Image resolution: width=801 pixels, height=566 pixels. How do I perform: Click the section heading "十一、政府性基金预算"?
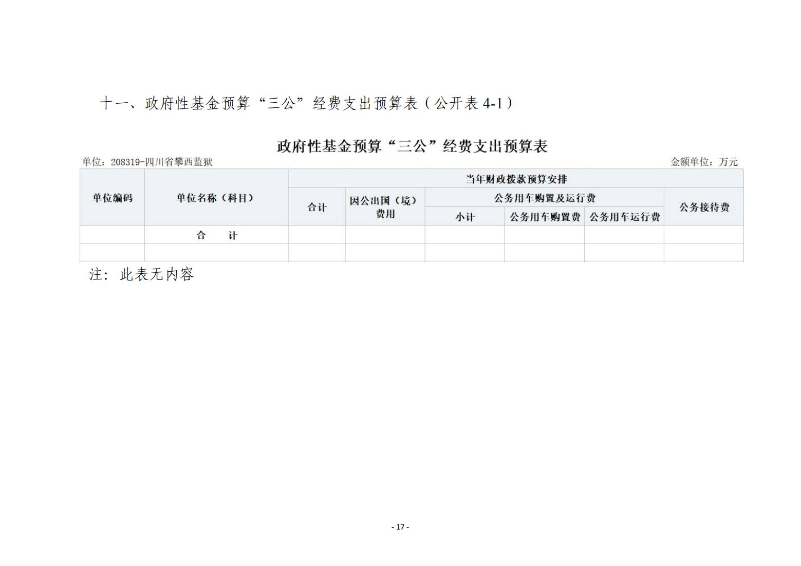[x=306, y=104]
